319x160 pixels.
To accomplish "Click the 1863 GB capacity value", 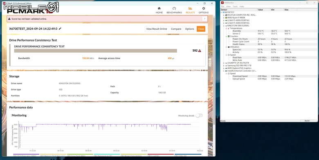I will [x=162, y=92].
